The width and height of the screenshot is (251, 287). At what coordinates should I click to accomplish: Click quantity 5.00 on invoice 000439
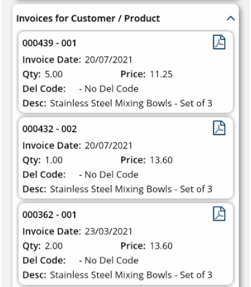click(54, 74)
